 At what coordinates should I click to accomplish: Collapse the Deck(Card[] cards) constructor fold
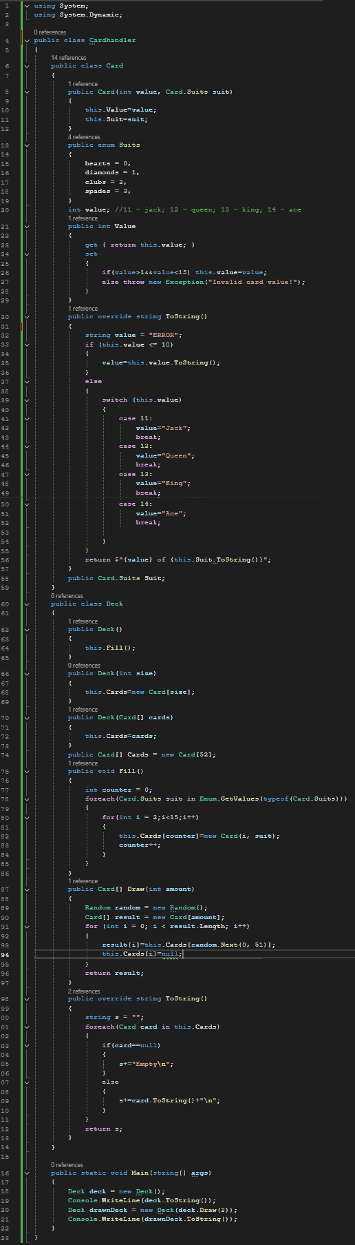click(x=27, y=718)
